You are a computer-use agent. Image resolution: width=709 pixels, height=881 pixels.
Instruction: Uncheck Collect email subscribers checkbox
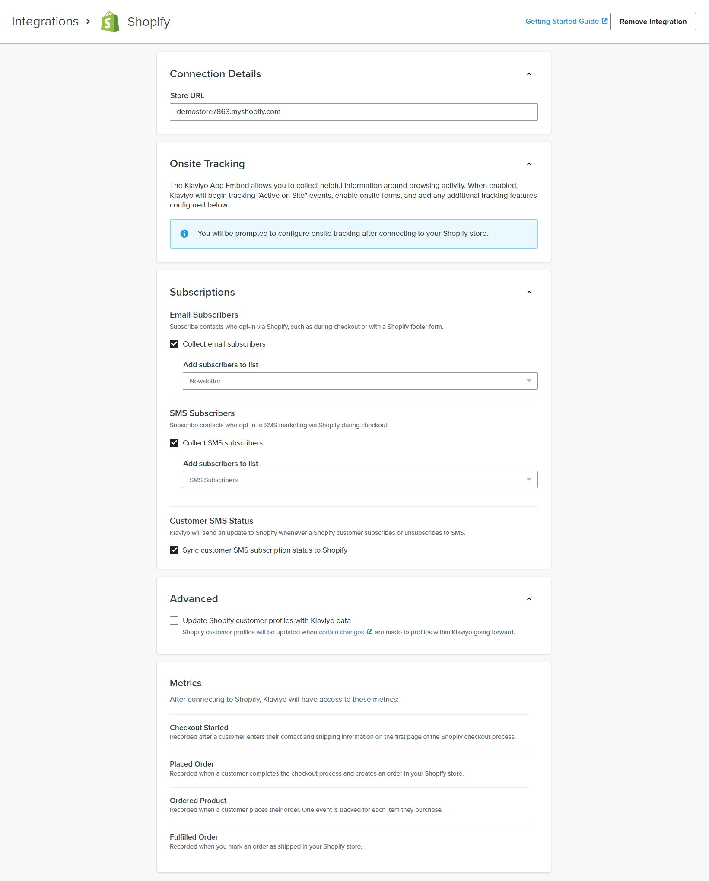pos(174,344)
